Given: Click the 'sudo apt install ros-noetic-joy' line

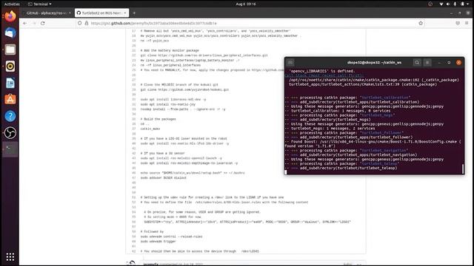Looking at the screenshot, I should pyautogui.click(x=168, y=104).
